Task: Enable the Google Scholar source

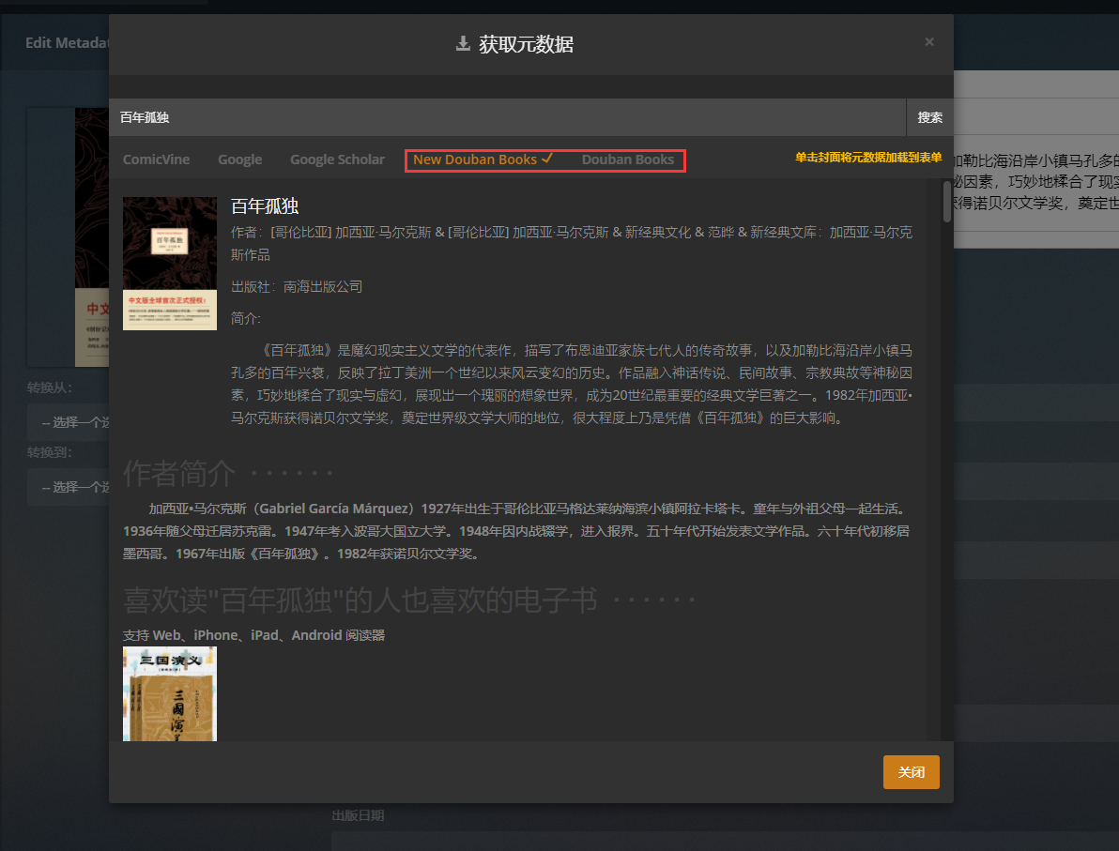Action: point(337,160)
